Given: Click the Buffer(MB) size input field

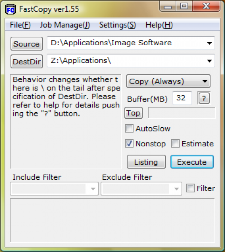Looking at the screenshot, I should click(182, 98).
